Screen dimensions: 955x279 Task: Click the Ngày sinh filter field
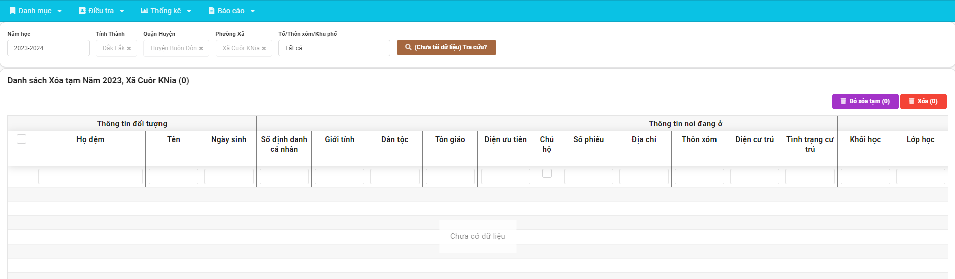[x=228, y=177]
